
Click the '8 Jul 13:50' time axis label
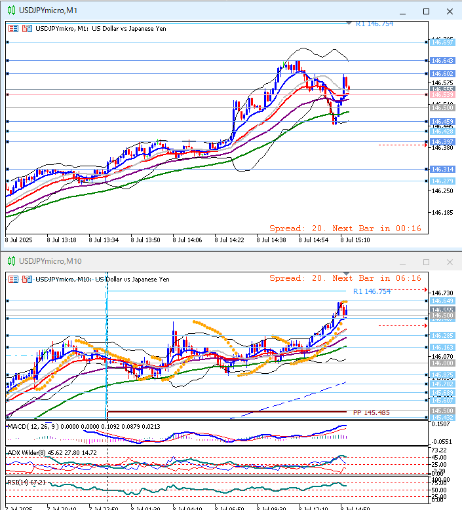pos(145,240)
